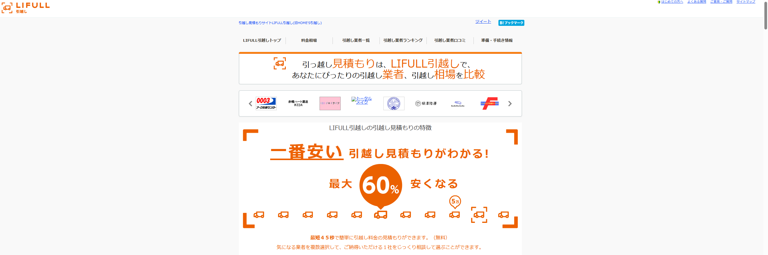768x255 pixels.
Task: Go to LIFULL引越しトップ tab
Action: (x=262, y=40)
